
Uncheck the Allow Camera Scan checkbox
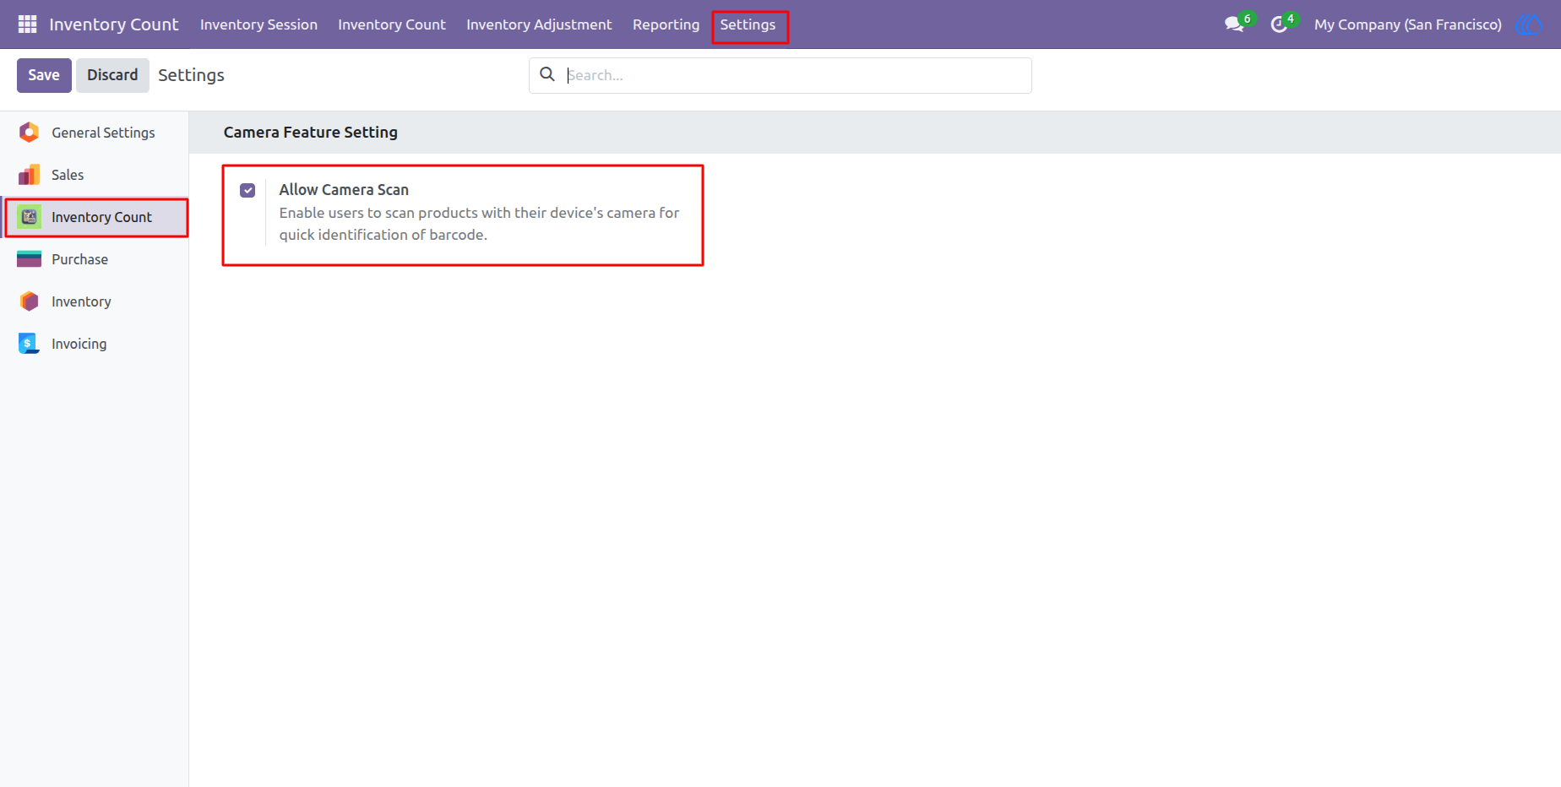click(247, 191)
